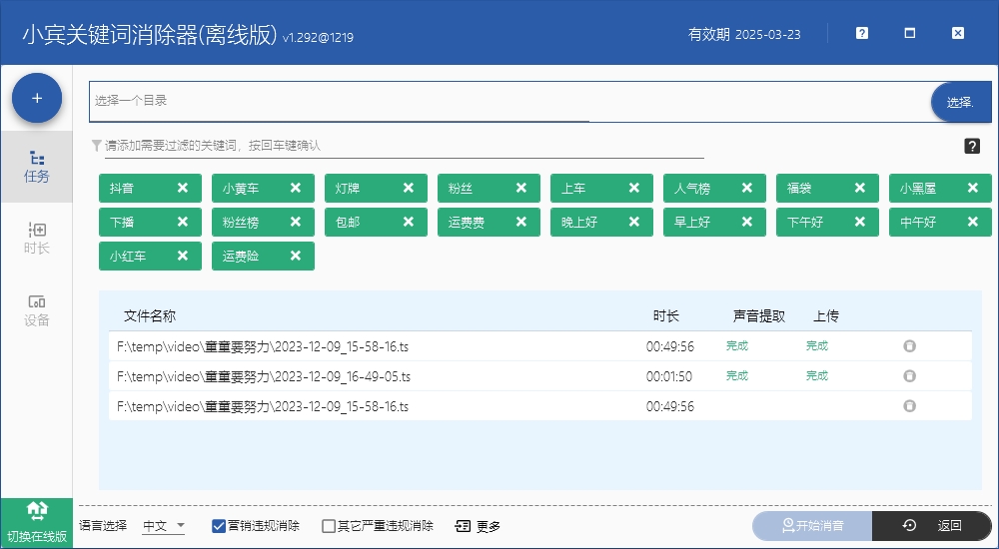This screenshot has width=999, height=549.
Task: Toggle 营销违规消除 checkbox
Action: 219,526
